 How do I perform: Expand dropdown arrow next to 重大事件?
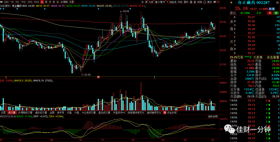pyautogui.click(x=167, y=2)
